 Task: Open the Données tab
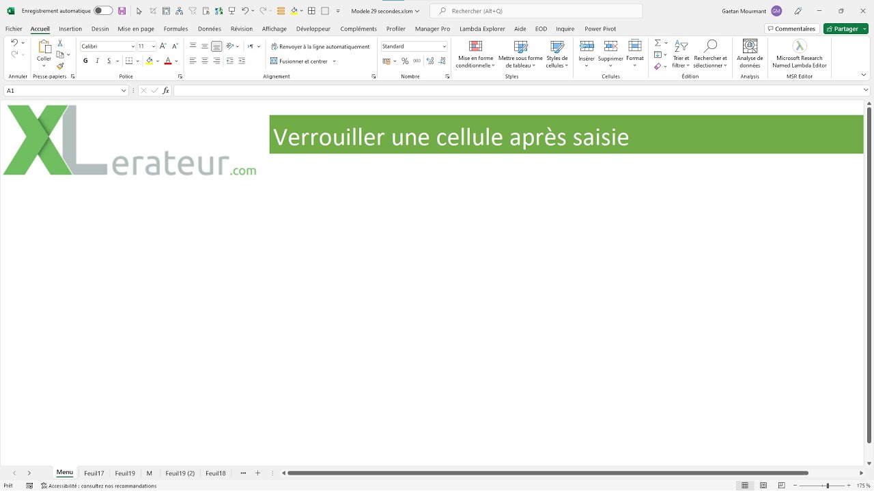(210, 29)
